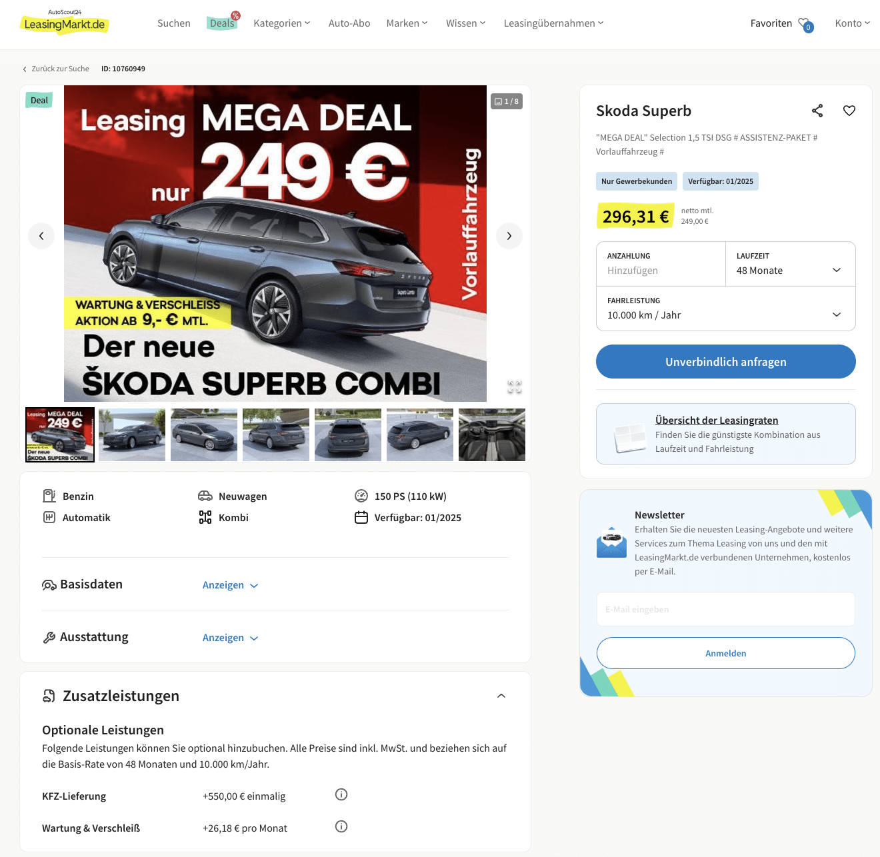Collapse the Zusatzleistungen section
The height and width of the screenshot is (857, 880).
(501, 696)
